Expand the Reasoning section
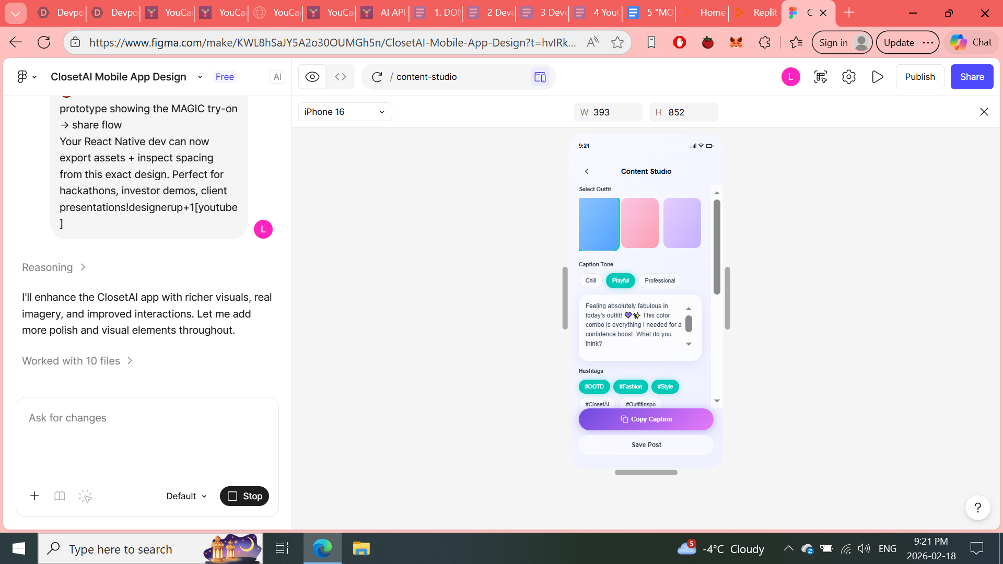 tap(53, 267)
